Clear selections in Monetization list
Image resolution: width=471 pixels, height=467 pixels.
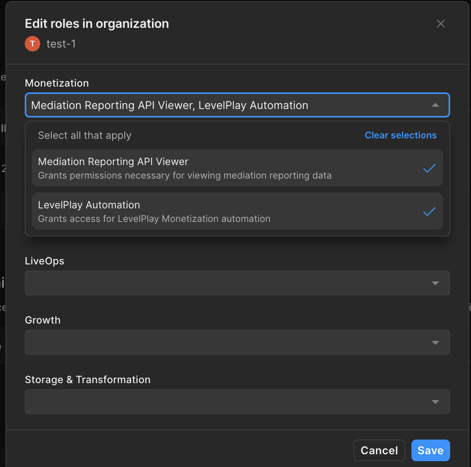pos(401,135)
